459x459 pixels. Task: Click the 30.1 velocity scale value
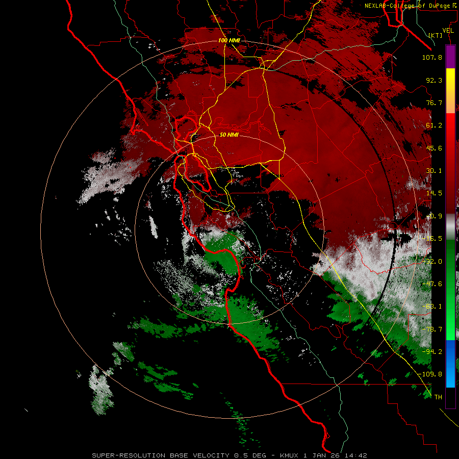point(434,171)
